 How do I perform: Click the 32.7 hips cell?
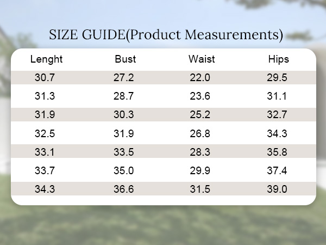(277, 114)
